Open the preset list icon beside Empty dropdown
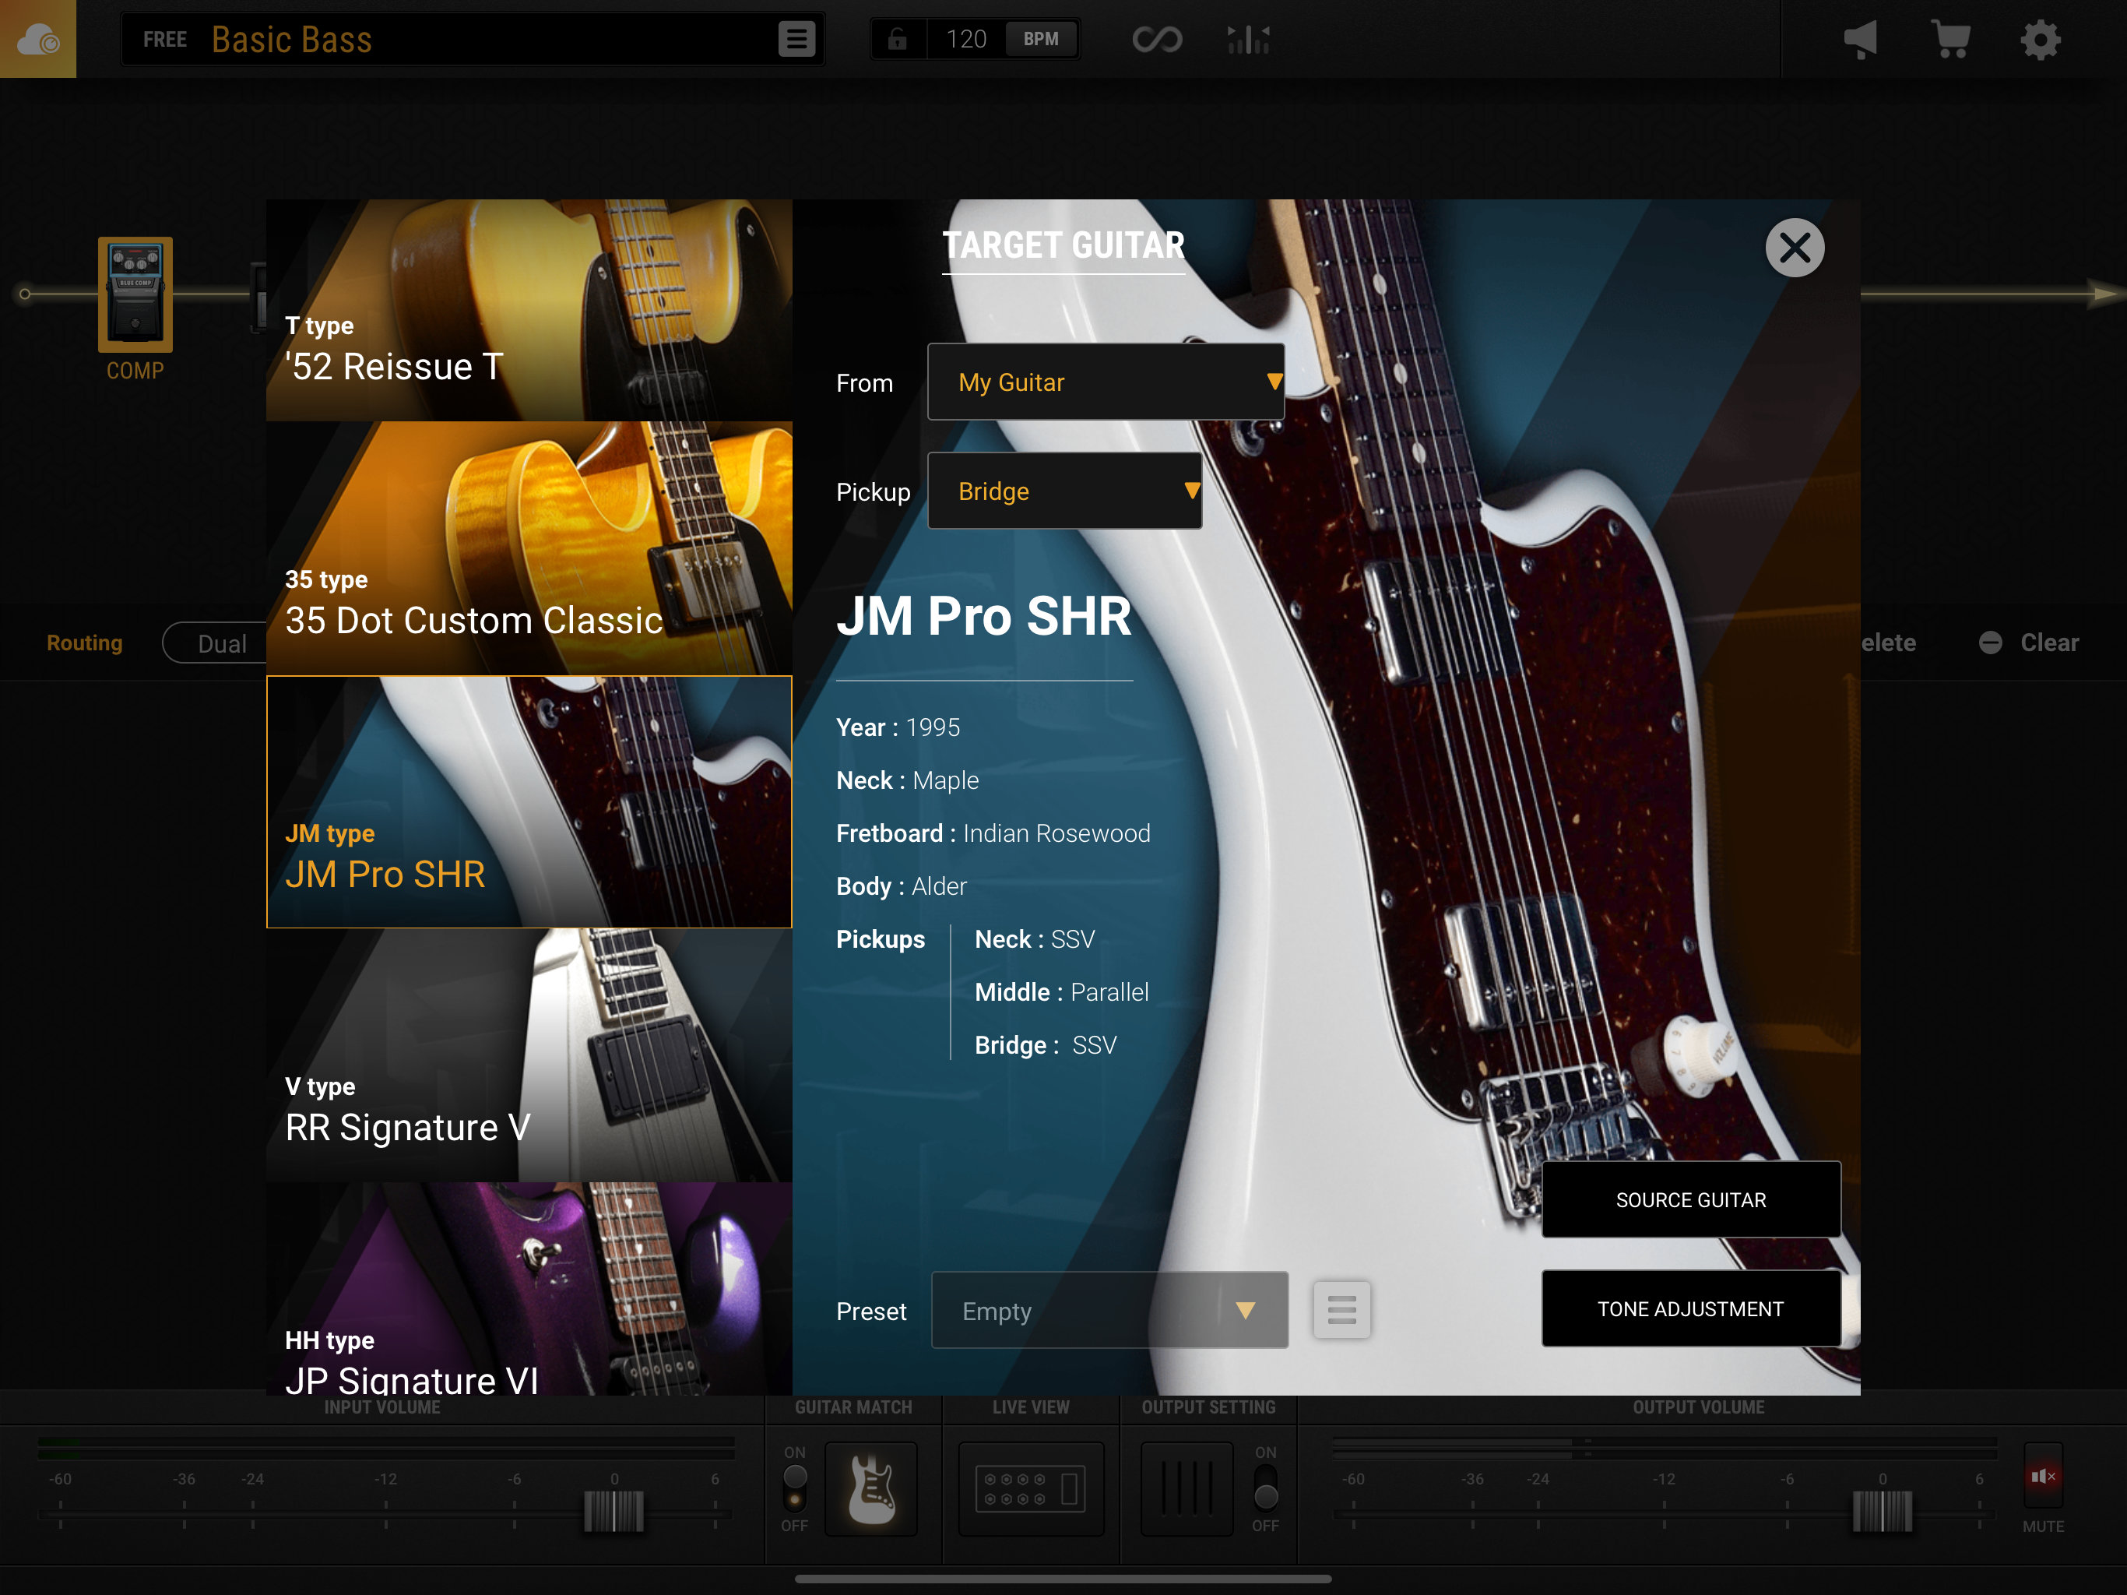This screenshot has width=2127, height=1595. pos(1341,1310)
